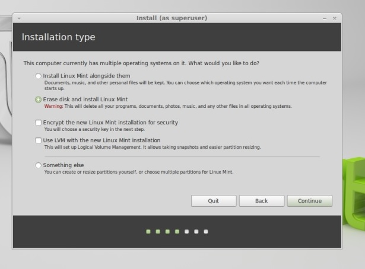Click 'You can create or resize partitions' text
This screenshot has width=365, height=269.
point(139,172)
